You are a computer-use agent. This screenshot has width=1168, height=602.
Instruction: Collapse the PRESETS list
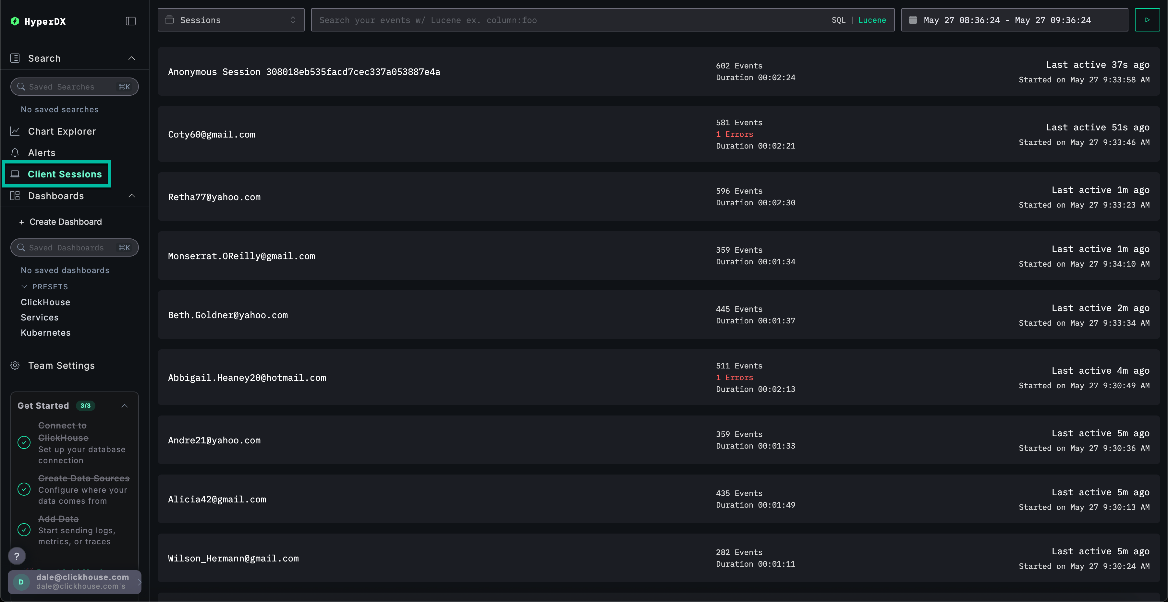[24, 286]
